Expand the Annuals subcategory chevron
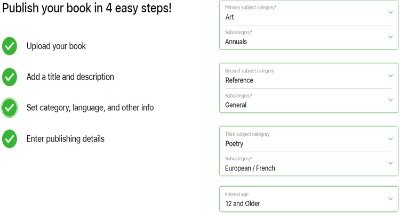 click(390, 37)
